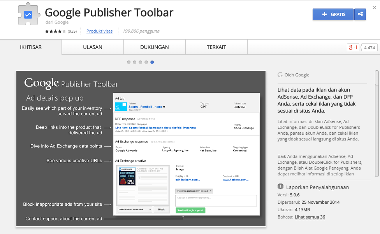
Task: Click the Ad details pop up screenshot
Action: click(x=141, y=149)
